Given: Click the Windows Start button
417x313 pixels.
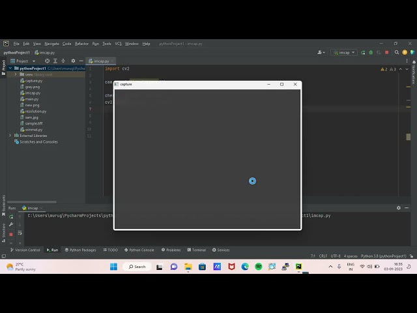Looking at the screenshot, I should (x=113, y=267).
